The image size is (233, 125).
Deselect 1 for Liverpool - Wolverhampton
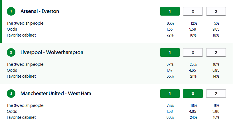pyautogui.click(x=170, y=52)
